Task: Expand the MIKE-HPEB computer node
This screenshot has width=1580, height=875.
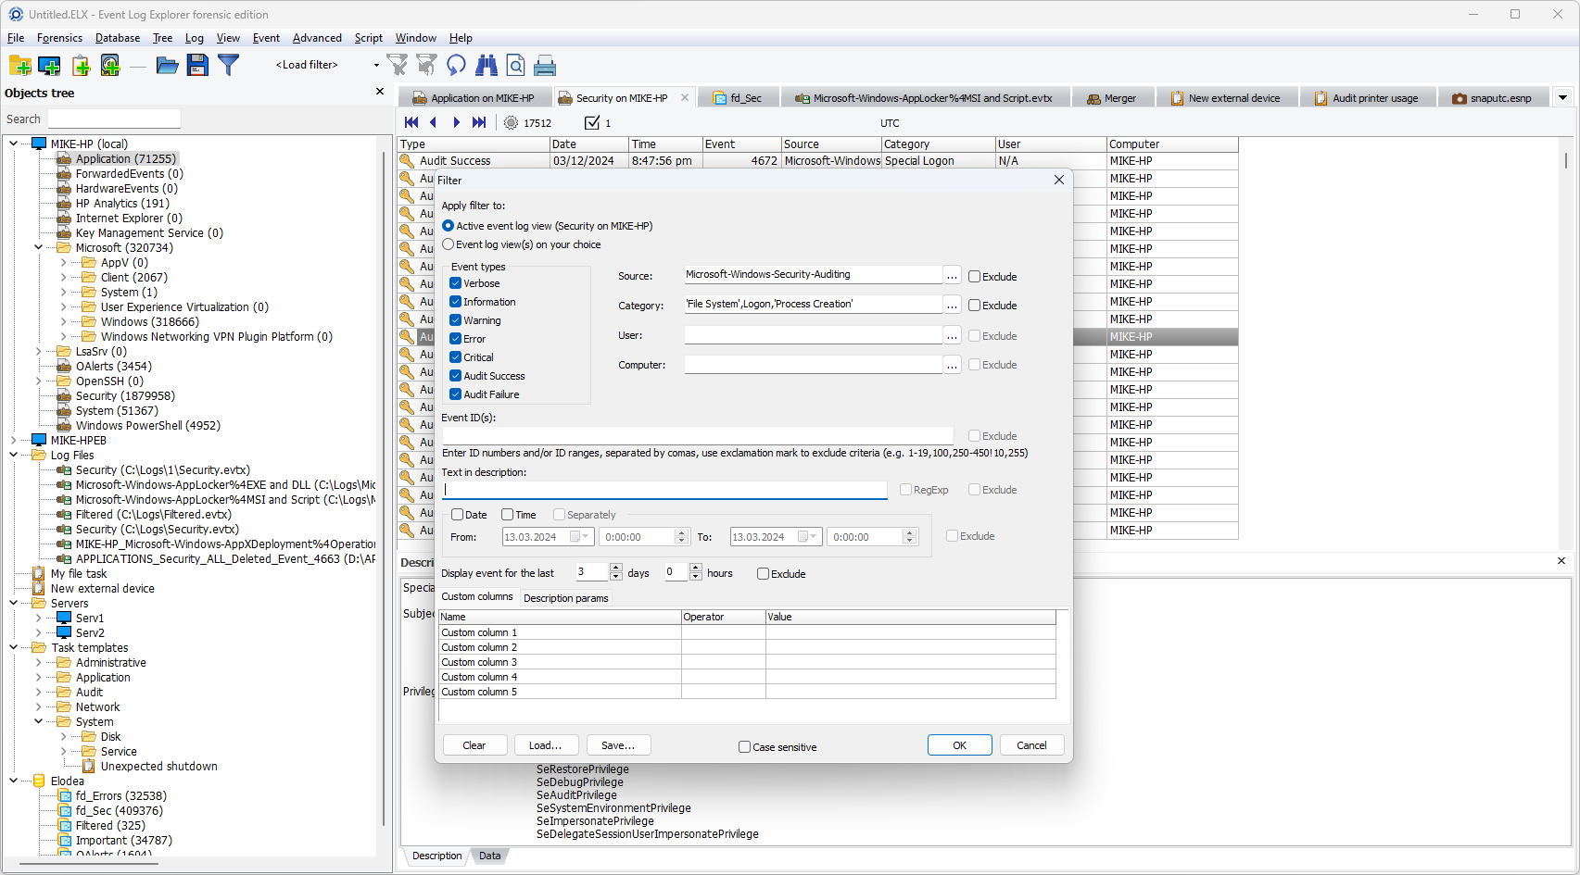Action: point(13,440)
